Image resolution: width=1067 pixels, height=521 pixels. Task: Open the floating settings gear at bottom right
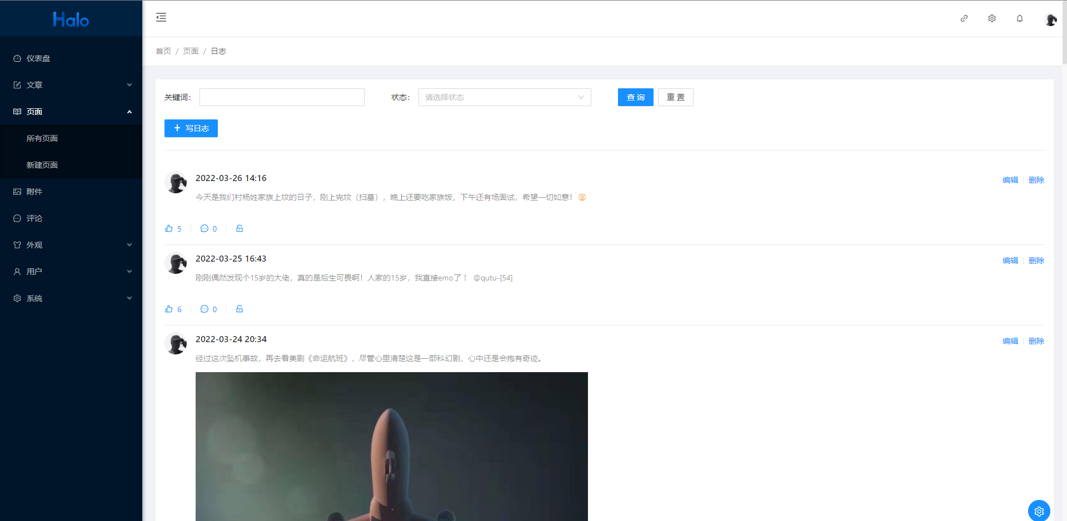coord(1039,510)
